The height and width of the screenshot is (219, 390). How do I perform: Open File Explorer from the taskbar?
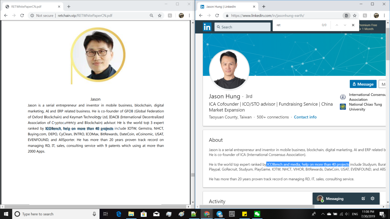tap(131, 214)
